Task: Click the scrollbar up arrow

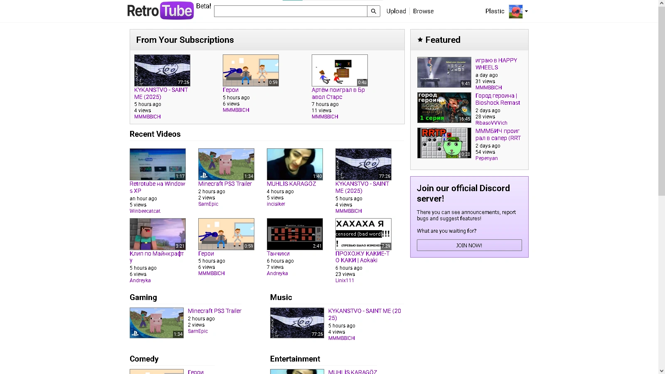Action: 662,3
